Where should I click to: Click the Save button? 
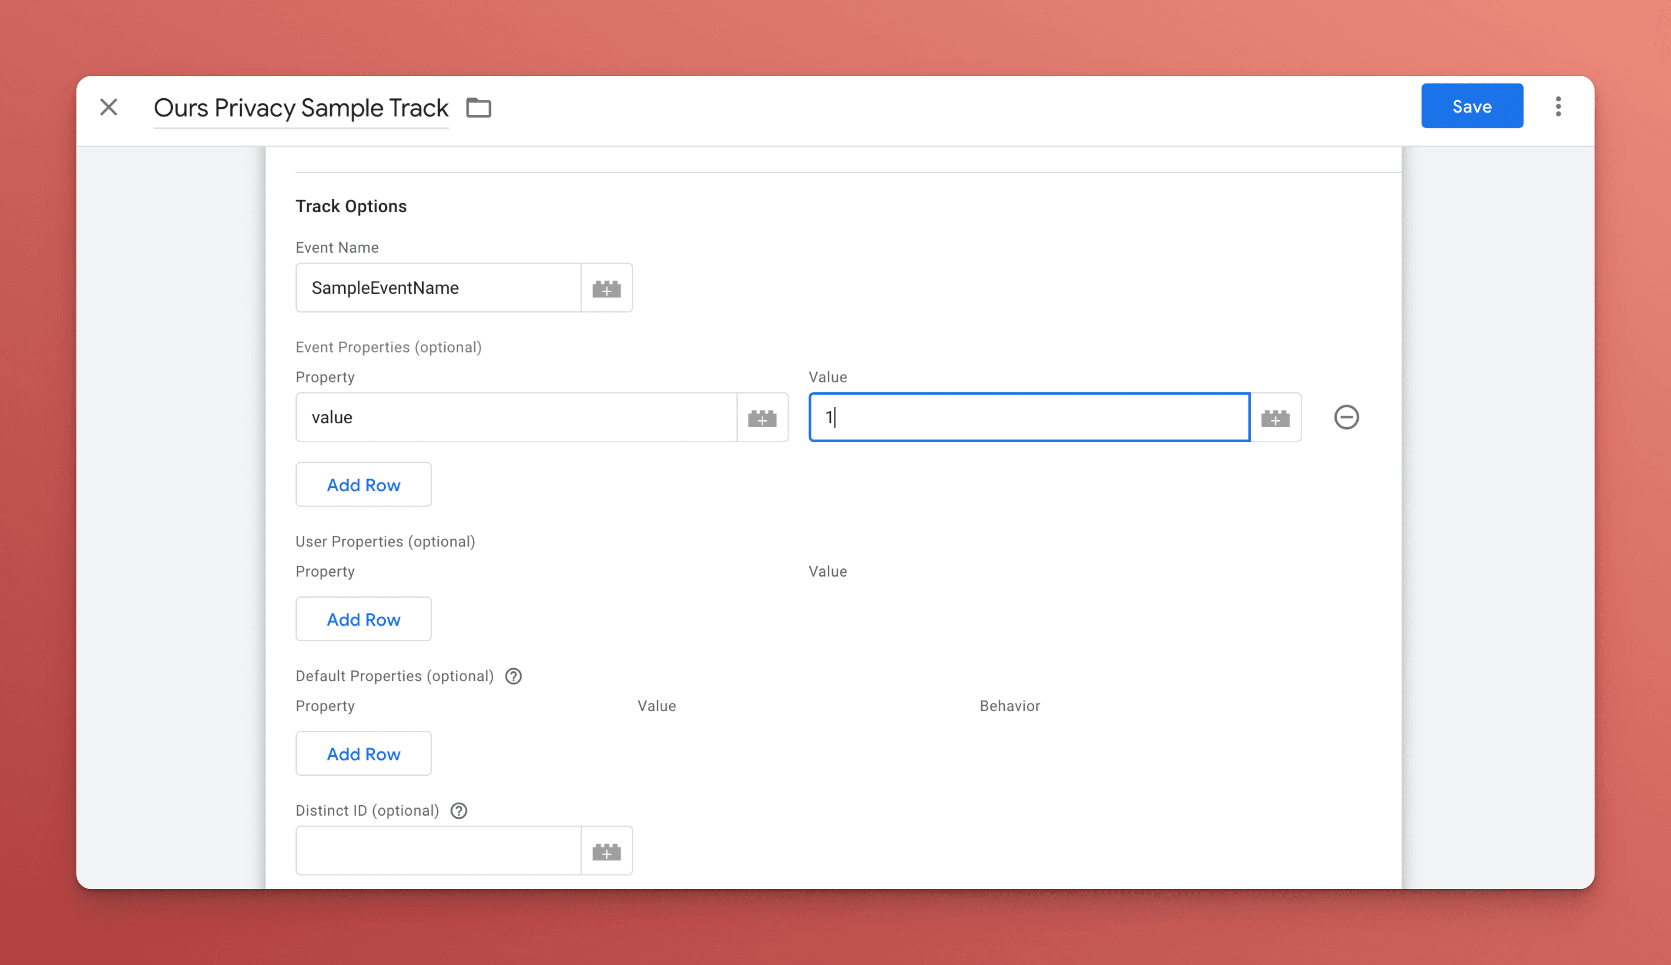pos(1472,106)
